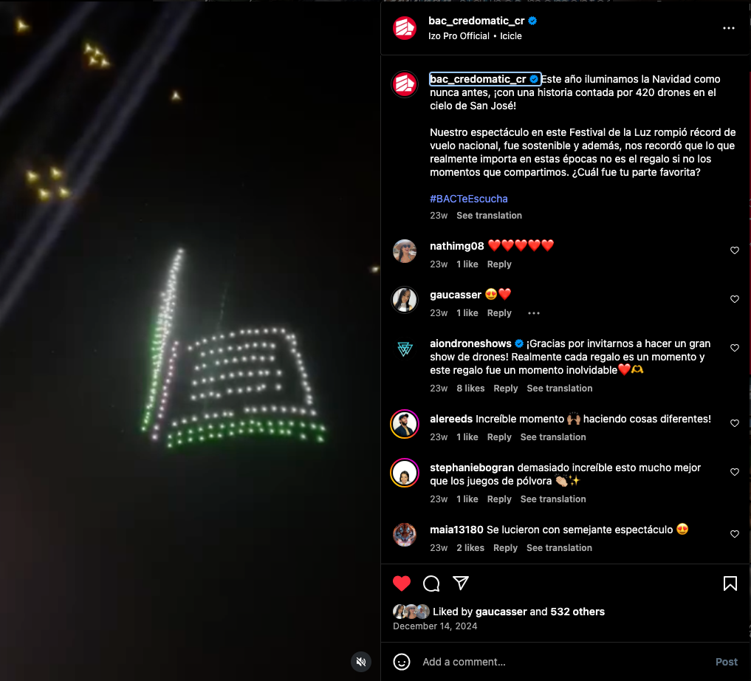Reply to aiondroneshows comment
Viewport: 751px width, 681px height.
tap(506, 389)
